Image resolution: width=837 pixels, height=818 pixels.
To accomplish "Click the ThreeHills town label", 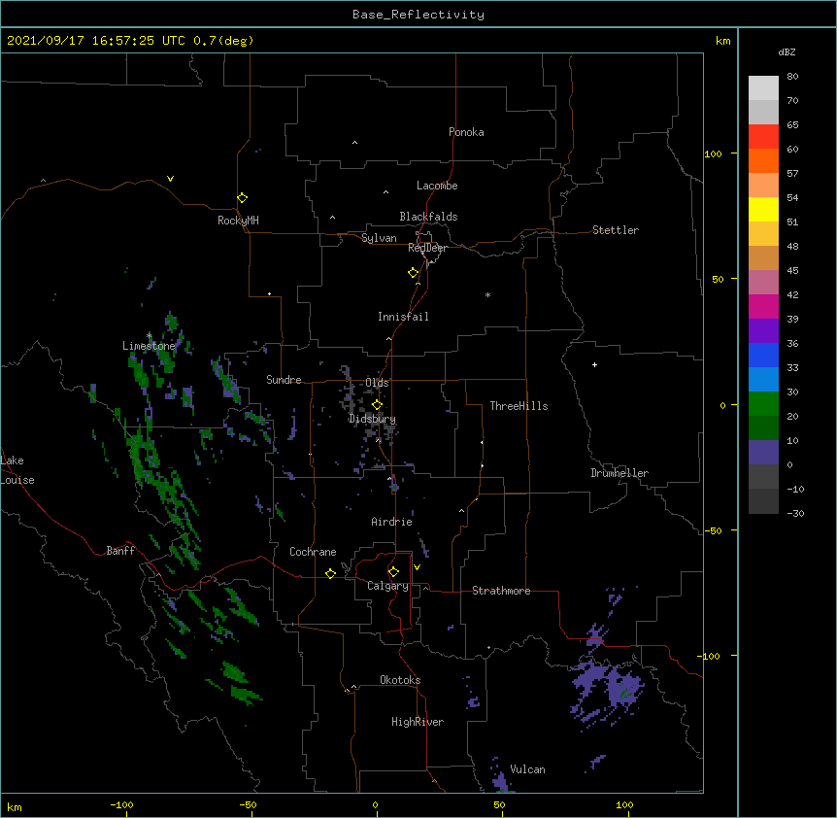I will pos(519,406).
